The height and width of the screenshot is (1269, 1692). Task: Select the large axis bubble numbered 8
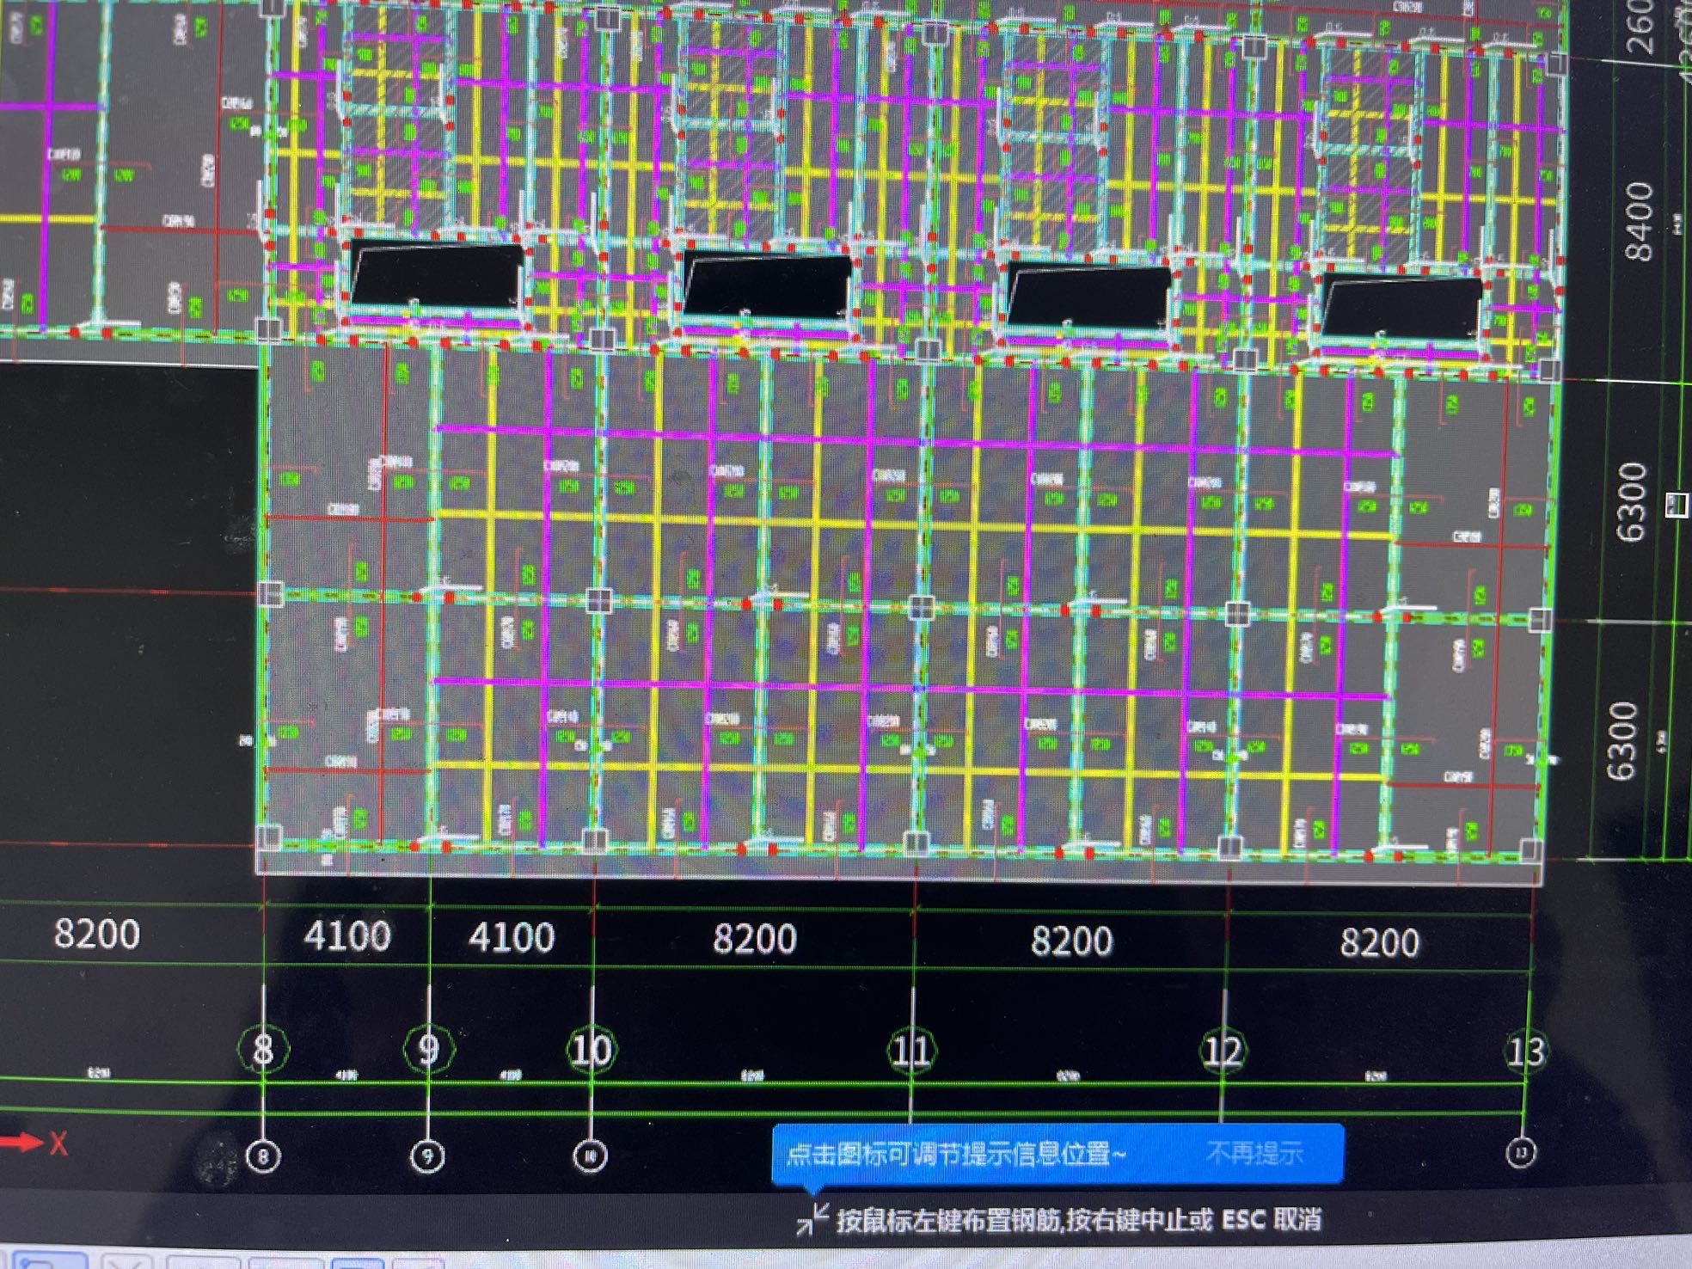tap(263, 1049)
